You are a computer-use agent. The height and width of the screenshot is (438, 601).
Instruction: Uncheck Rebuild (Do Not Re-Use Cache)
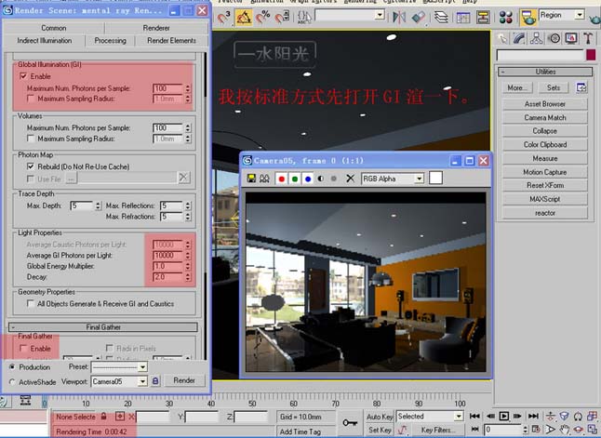tap(31, 166)
